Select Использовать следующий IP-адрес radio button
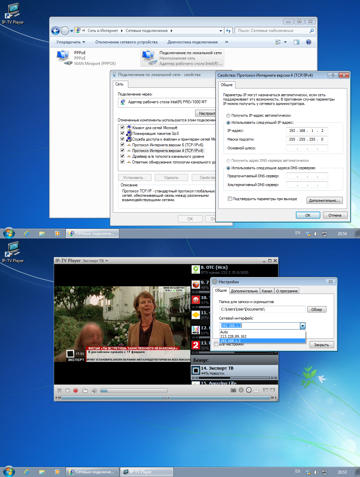 228,123
